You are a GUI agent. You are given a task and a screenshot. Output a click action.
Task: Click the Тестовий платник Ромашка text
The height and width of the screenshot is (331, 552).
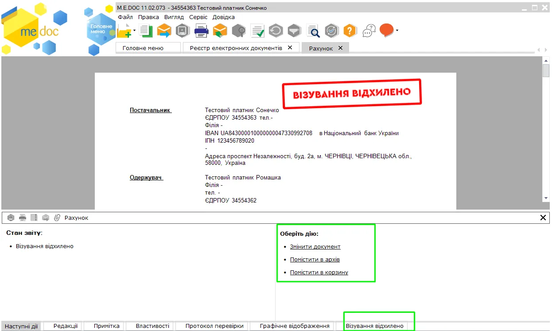(243, 178)
